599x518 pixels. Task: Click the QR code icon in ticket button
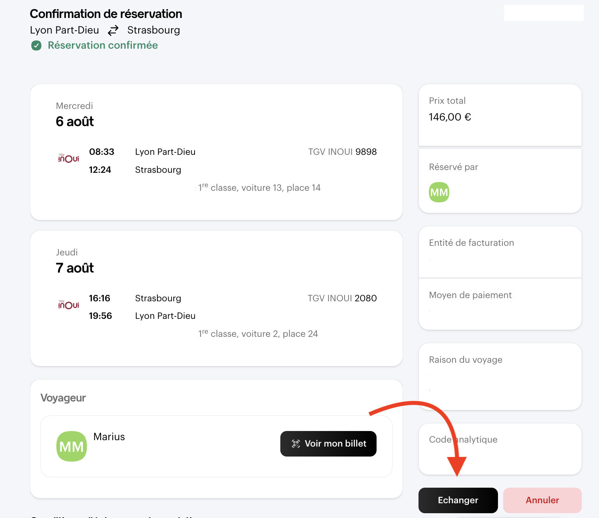coord(296,444)
